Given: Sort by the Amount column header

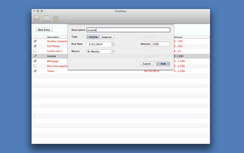Looking at the screenshot, I should point(191,37).
